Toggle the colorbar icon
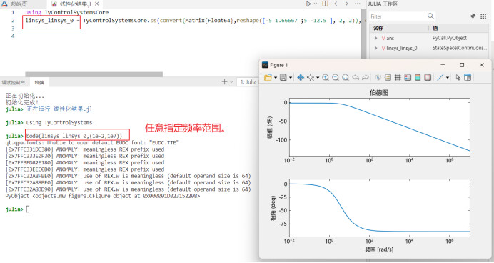 (x=418, y=78)
